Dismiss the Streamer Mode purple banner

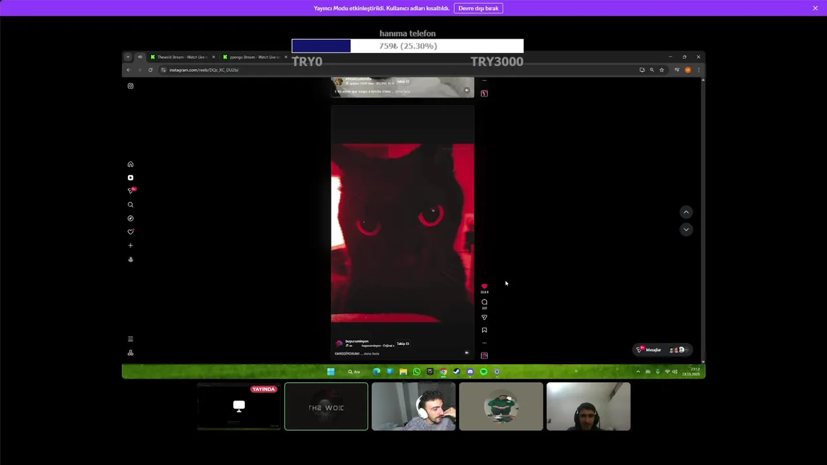pyautogui.click(x=815, y=8)
